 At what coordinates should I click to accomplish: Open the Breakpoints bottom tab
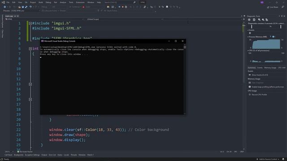[x=19, y=155]
